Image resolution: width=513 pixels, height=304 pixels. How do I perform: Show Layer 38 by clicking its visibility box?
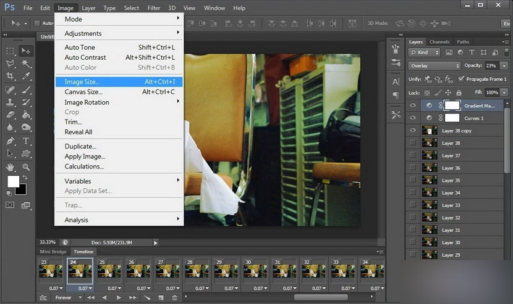click(413, 143)
